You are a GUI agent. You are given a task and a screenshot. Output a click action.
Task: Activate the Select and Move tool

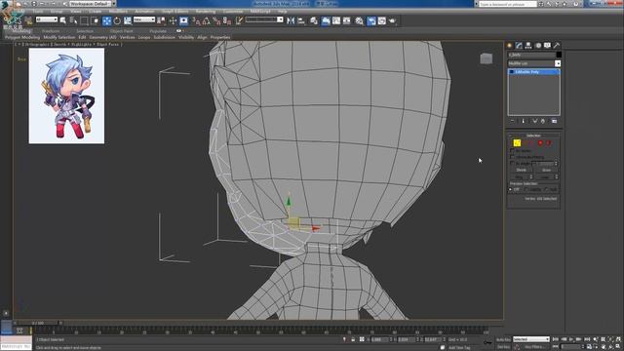[x=106, y=21]
